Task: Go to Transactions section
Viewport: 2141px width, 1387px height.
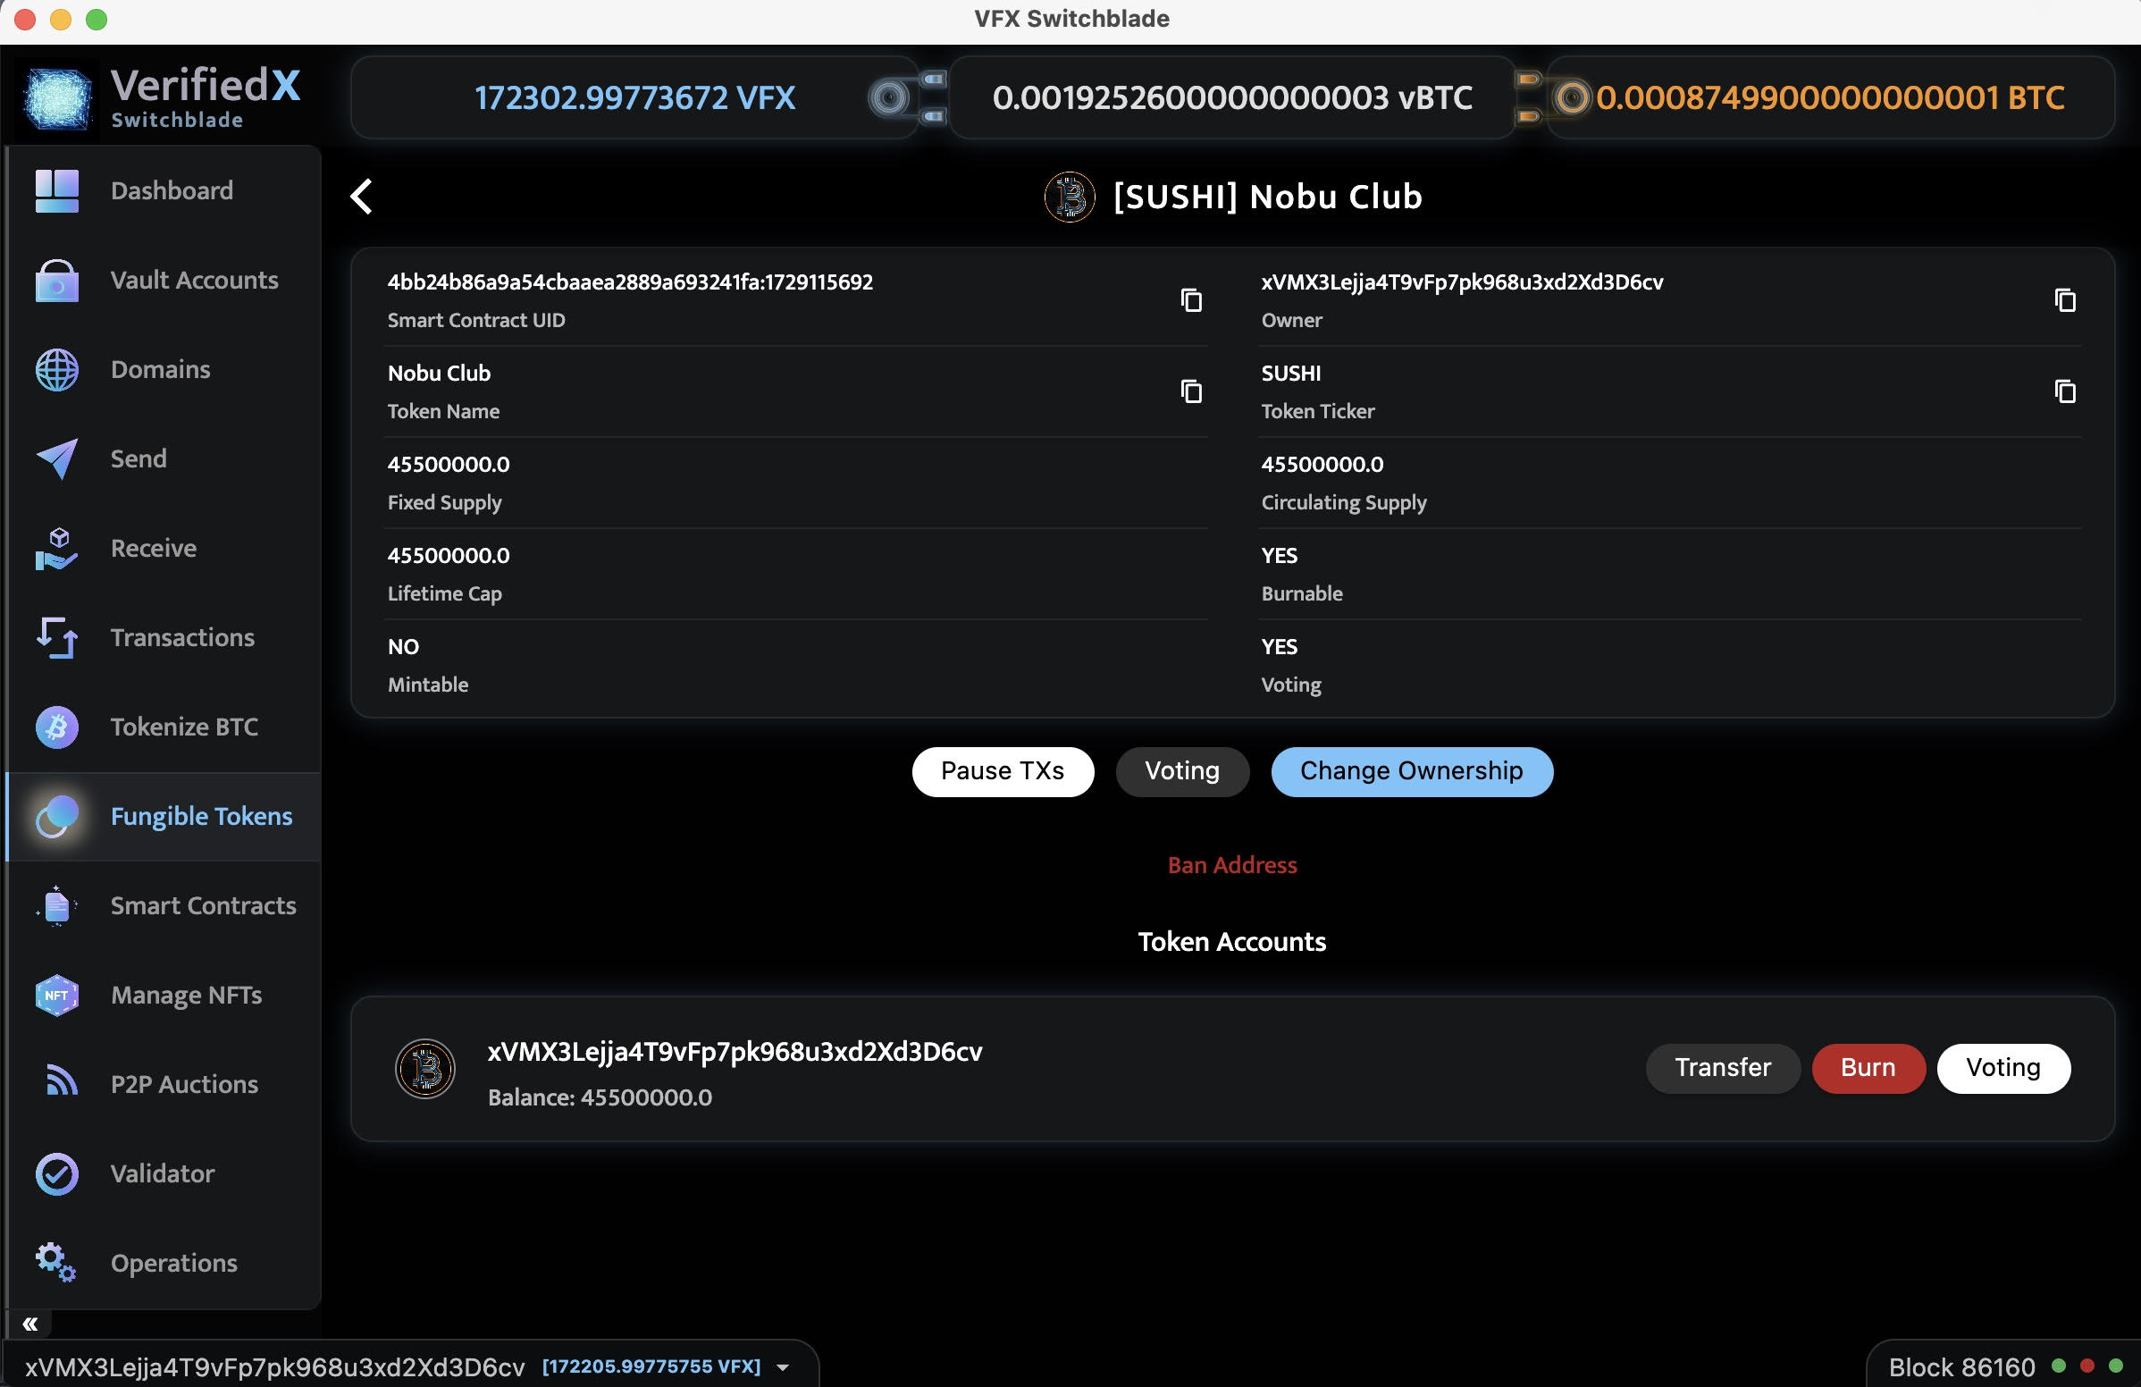Action: [163, 638]
